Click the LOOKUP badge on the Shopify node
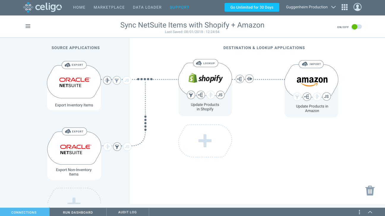The width and height of the screenshot is (385, 216). point(206,63)
